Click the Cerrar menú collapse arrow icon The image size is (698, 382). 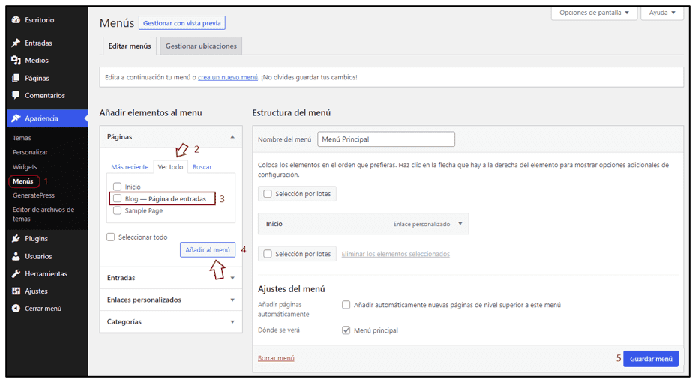[x=16, y=308]
